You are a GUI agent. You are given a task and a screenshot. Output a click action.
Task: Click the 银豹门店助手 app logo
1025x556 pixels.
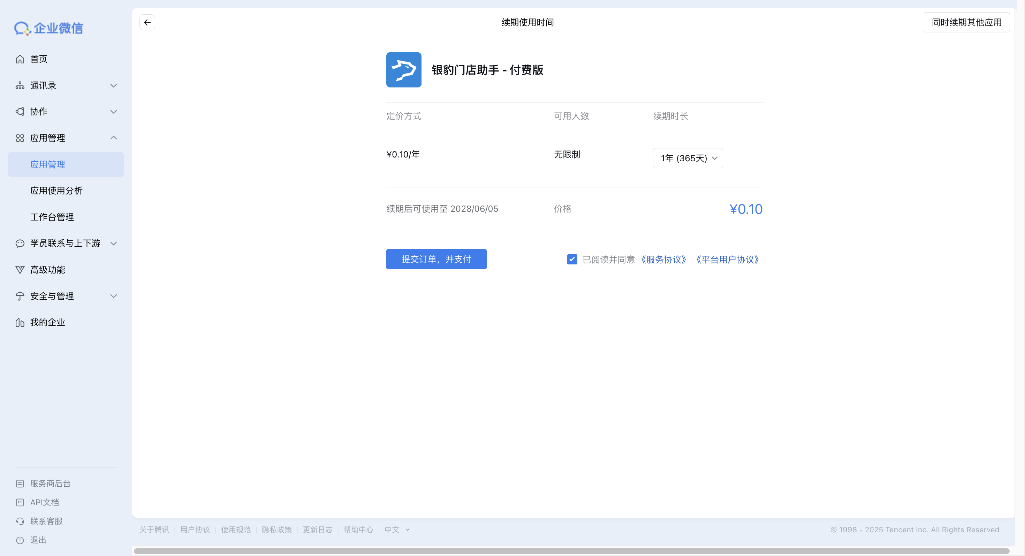(x=403, y=70)
